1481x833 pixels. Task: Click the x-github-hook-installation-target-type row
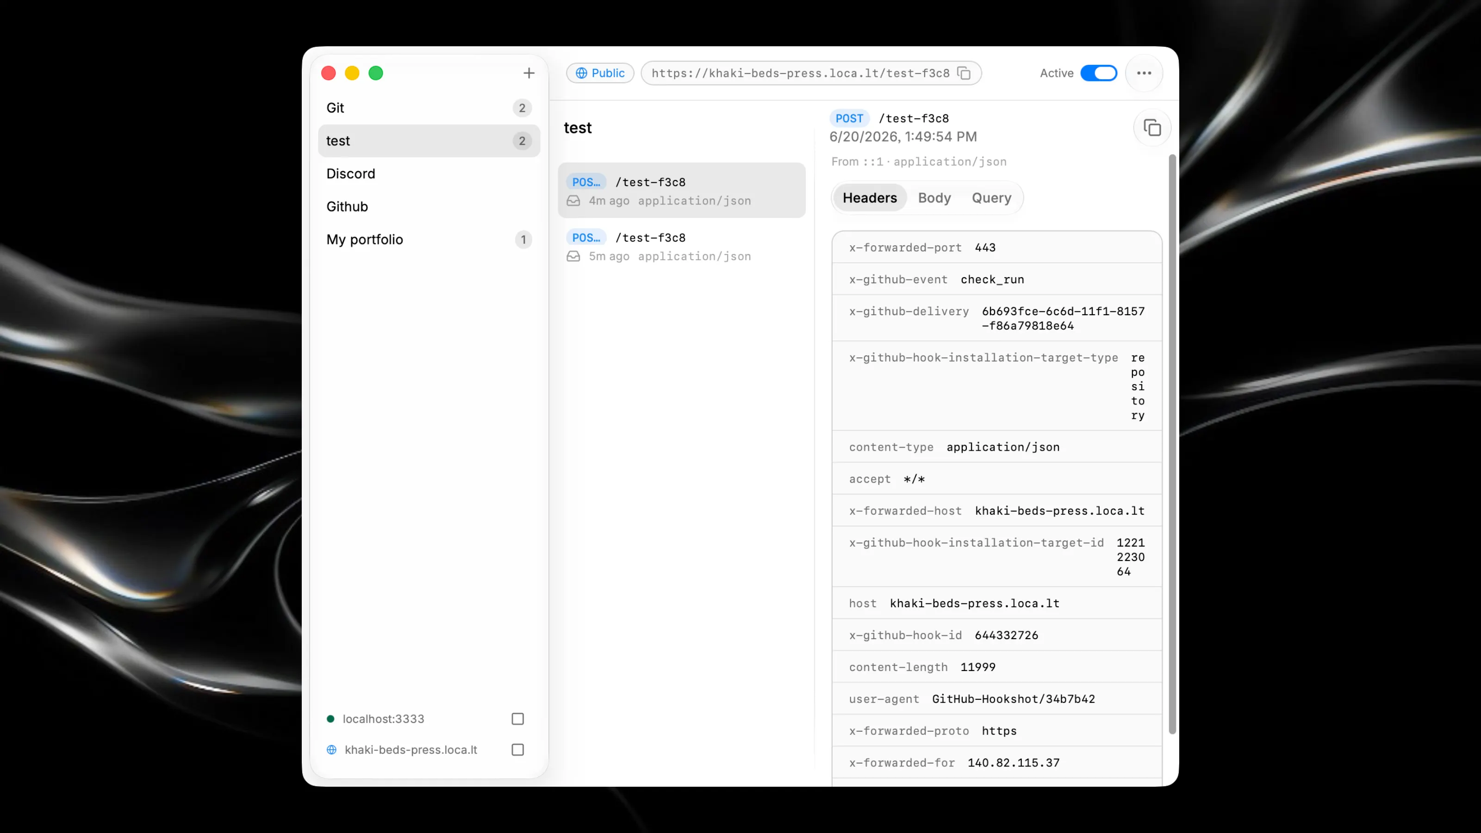tap(996, 386)
